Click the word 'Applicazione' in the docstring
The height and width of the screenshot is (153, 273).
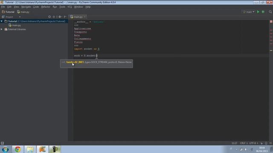click(x=82, y=28)
